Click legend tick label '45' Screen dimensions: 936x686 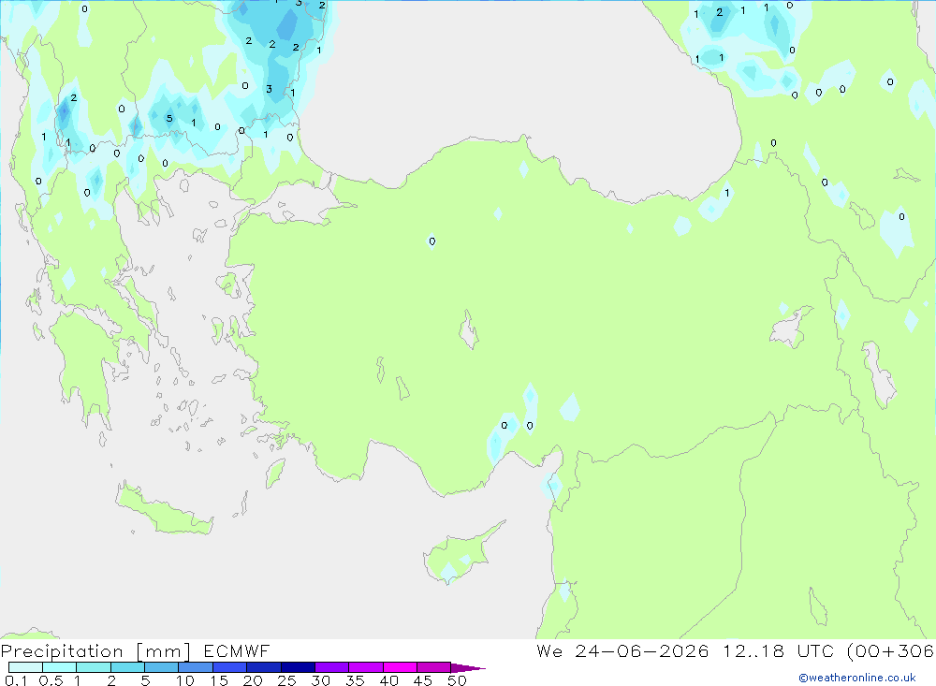[x=423, y=680]
